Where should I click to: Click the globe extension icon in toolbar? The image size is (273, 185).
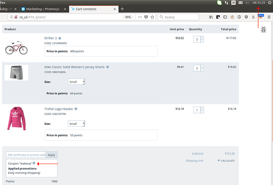(x=239, y=17)
